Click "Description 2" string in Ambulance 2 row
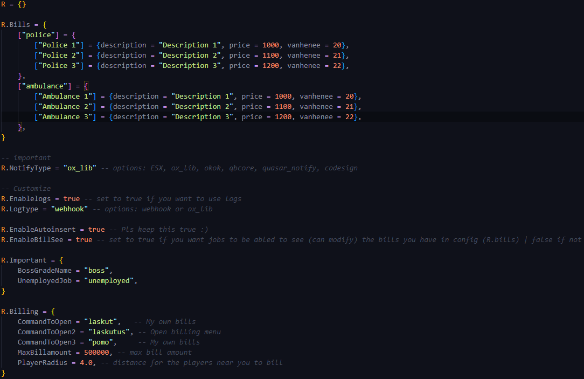This screenshot has width=584, height=379. pos(202,107)
